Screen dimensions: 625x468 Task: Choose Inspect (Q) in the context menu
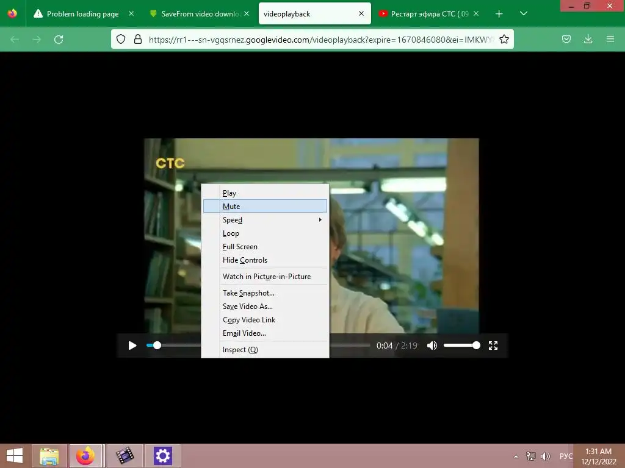265,350
